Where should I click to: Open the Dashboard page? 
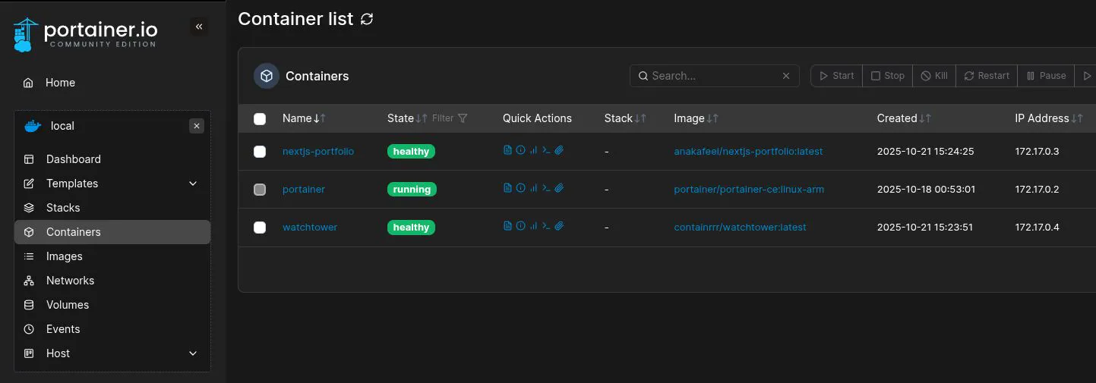pos(112,159)
